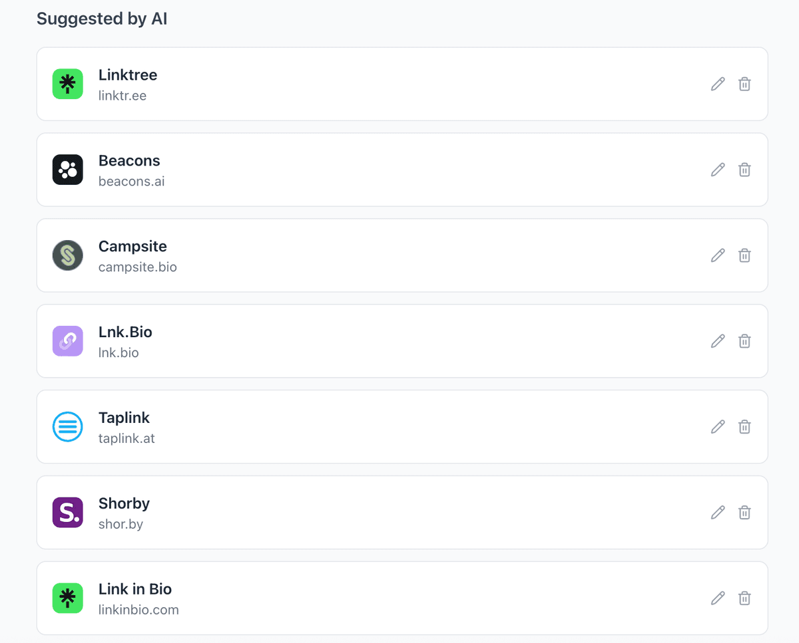
Task: Click the Link in Bio green icon
Action: [x=67, y=598]
